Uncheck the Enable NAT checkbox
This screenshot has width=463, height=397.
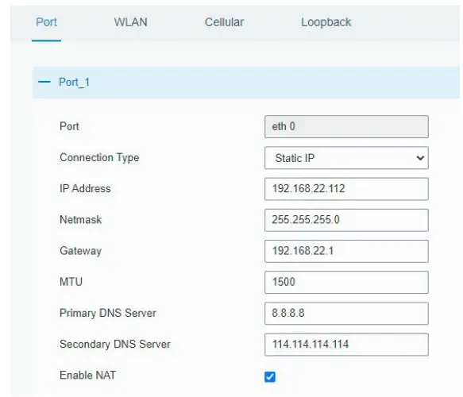[x=270, y=376]
